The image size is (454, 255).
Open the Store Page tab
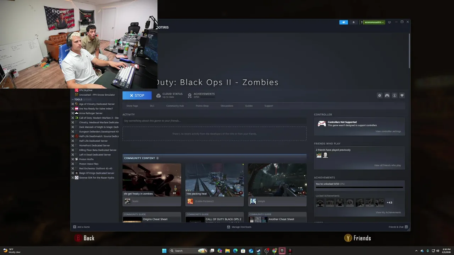pyautogui.click(x=132, y=106)
